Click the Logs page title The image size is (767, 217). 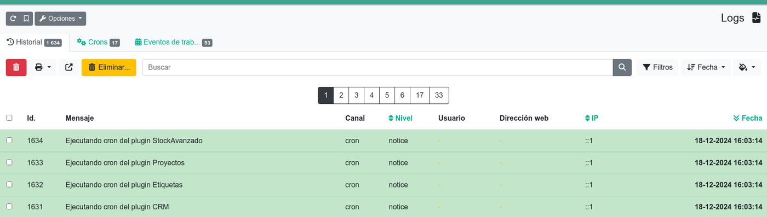[x=732, y=18]
